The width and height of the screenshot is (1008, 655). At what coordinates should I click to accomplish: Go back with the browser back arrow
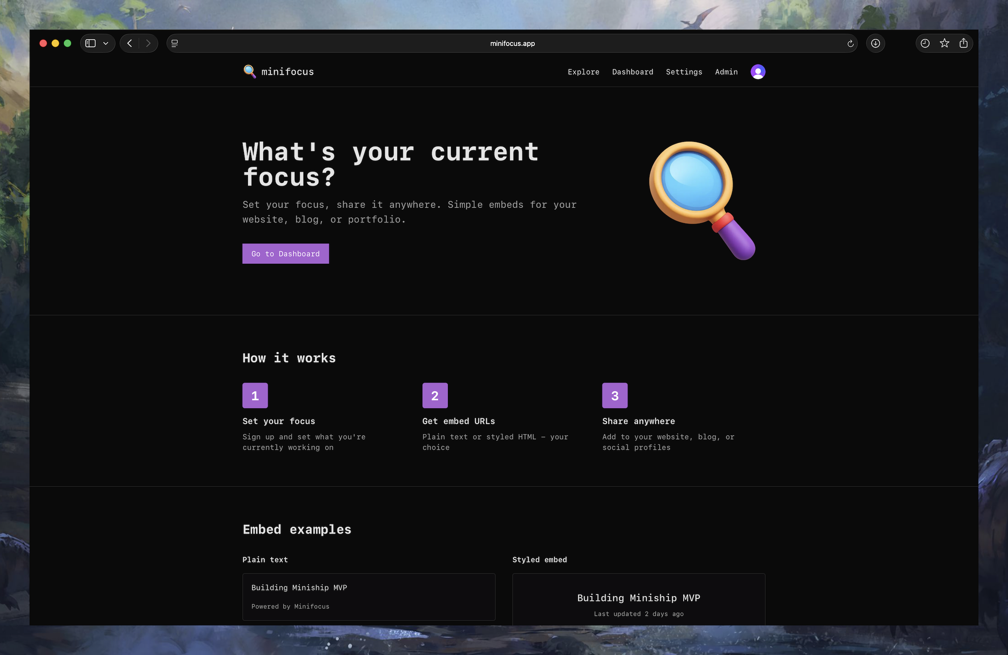(x=130, y=43)
